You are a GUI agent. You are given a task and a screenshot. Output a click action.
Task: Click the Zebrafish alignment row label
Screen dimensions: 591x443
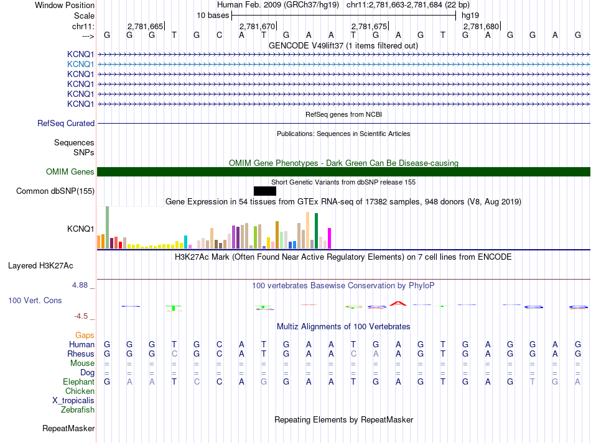(x=78, y=410)
